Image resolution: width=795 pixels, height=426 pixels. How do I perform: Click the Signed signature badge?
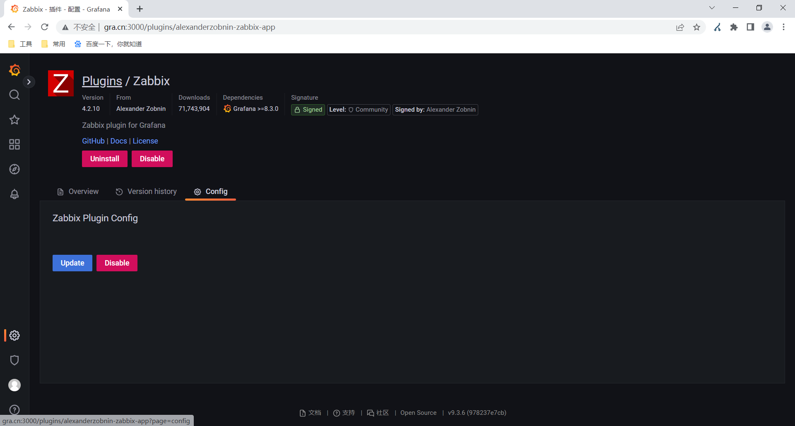308,110
